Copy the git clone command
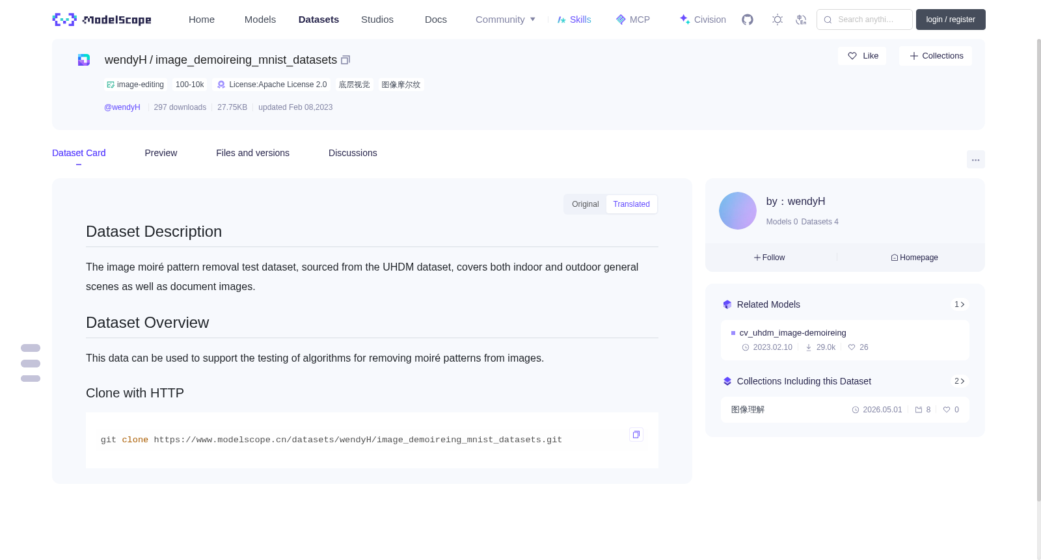The width and height of the screenshot is (1041, 560). coord(636,434)
